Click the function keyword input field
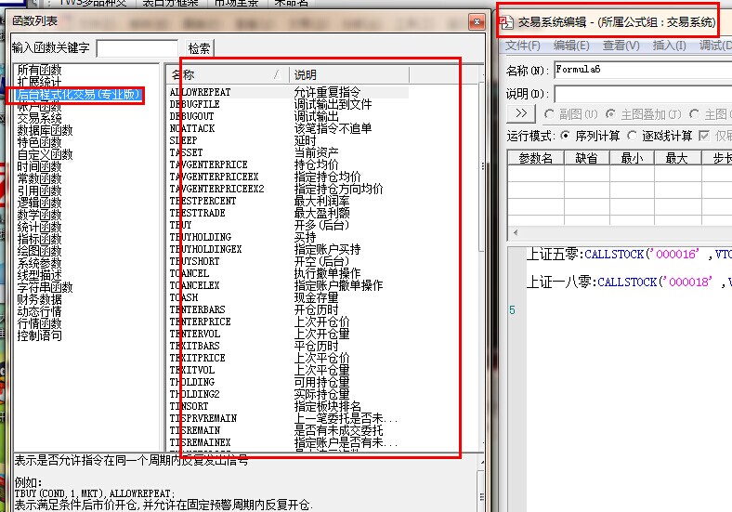The height and width of the screenshot is (512, 732). [x=137, y=48]
